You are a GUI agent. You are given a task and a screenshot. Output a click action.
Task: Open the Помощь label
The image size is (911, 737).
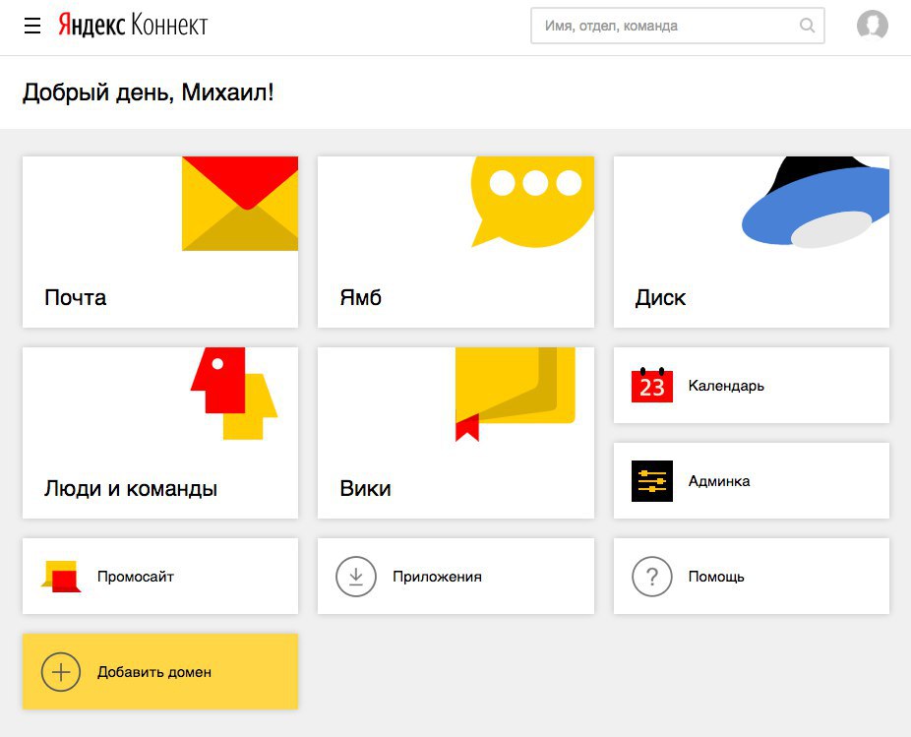716,577
